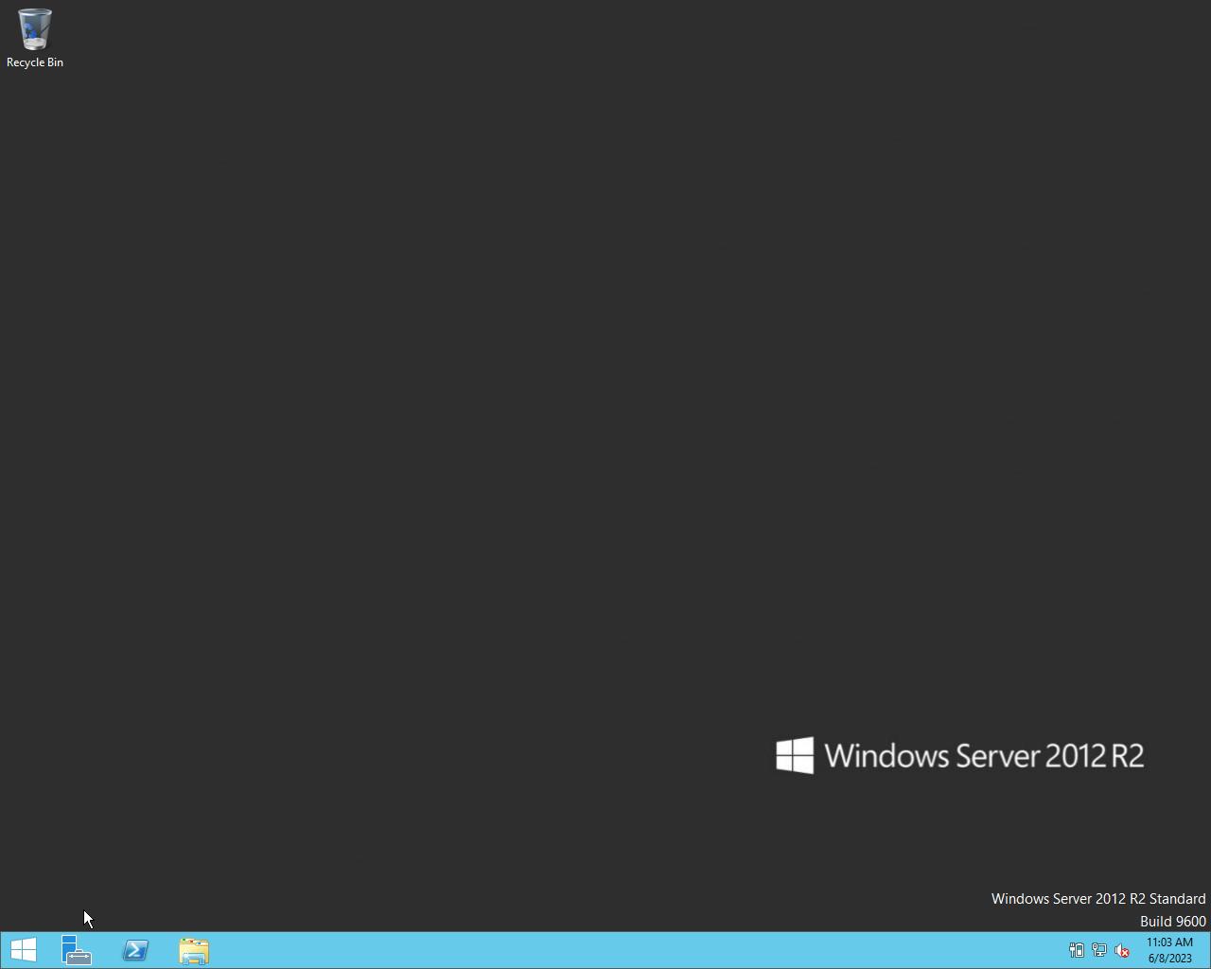The image size is (1211, 969).
Task: Open the Recycle Bin desktop icon
Action: point(34,29)
